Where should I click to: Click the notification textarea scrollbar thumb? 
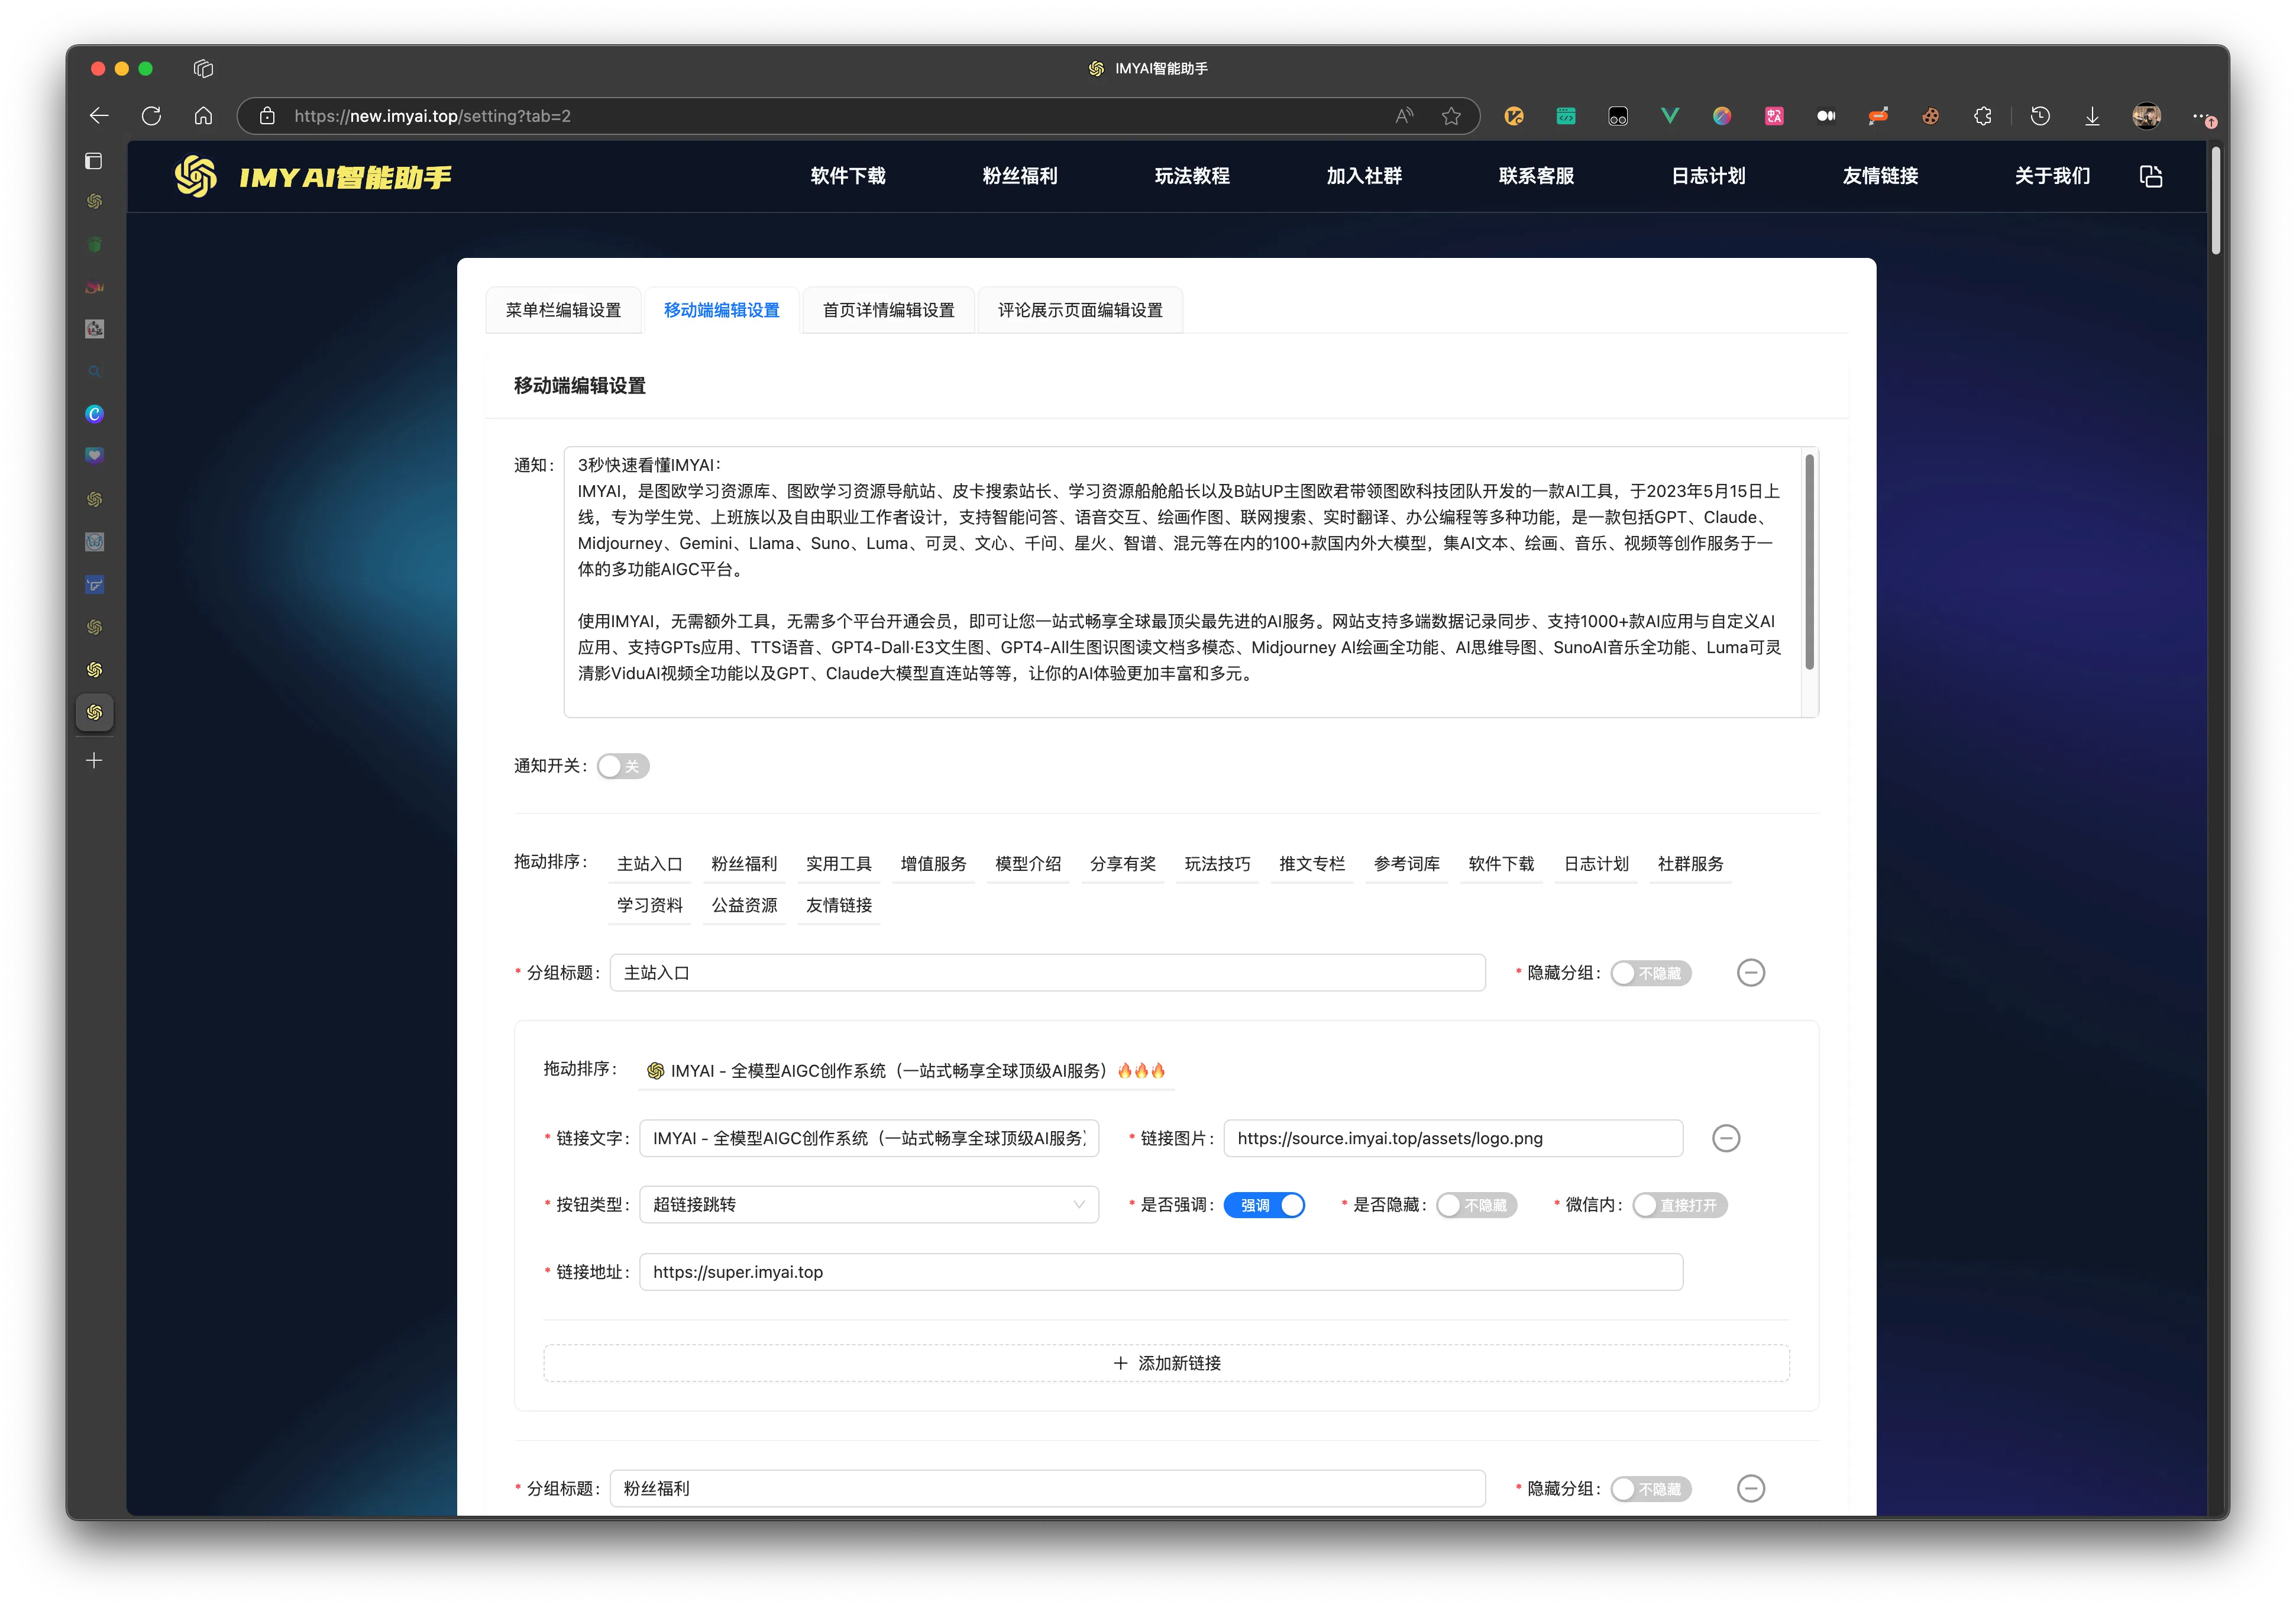click(1809, 562)
